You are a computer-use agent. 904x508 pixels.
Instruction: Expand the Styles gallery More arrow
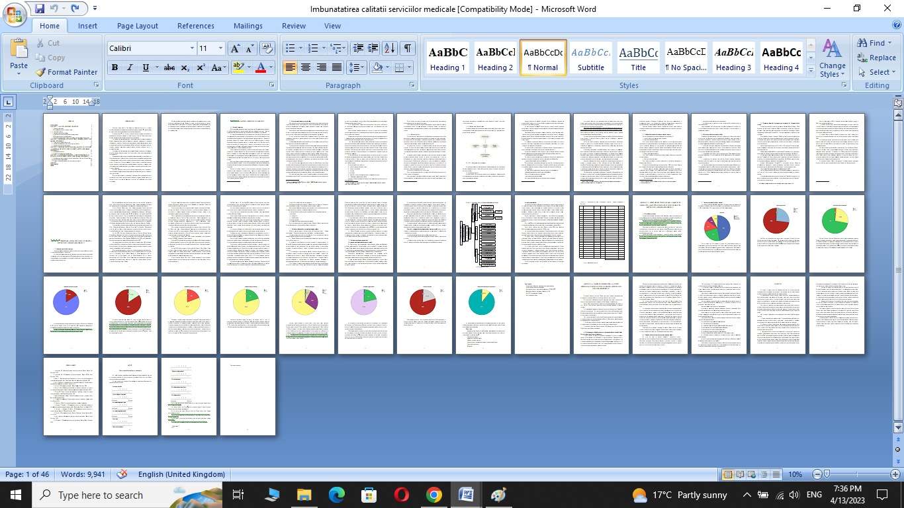(811, 71)
